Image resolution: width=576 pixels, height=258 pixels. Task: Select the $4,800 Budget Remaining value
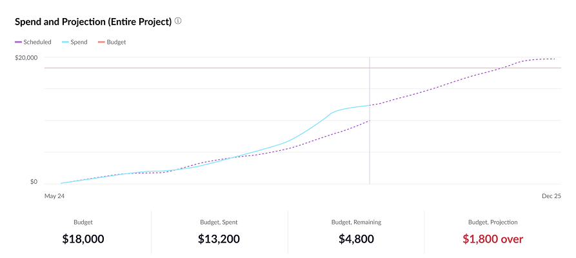[x=356, y=239]
